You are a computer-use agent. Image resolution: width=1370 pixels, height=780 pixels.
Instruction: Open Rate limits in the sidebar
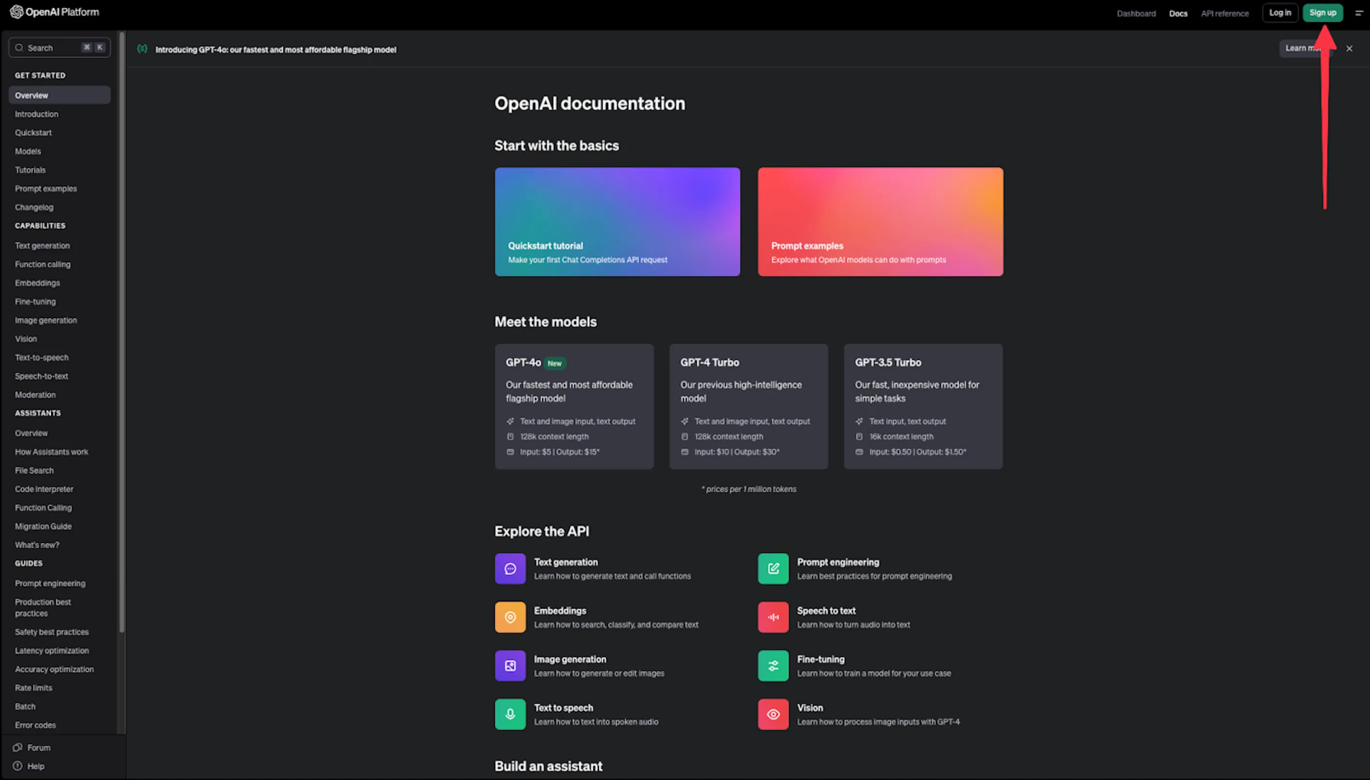33,688
